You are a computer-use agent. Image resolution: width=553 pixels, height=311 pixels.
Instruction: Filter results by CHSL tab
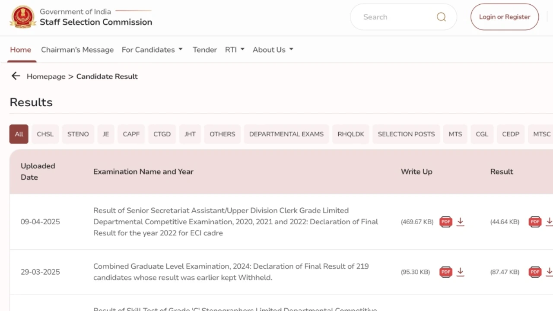[45, 134]
